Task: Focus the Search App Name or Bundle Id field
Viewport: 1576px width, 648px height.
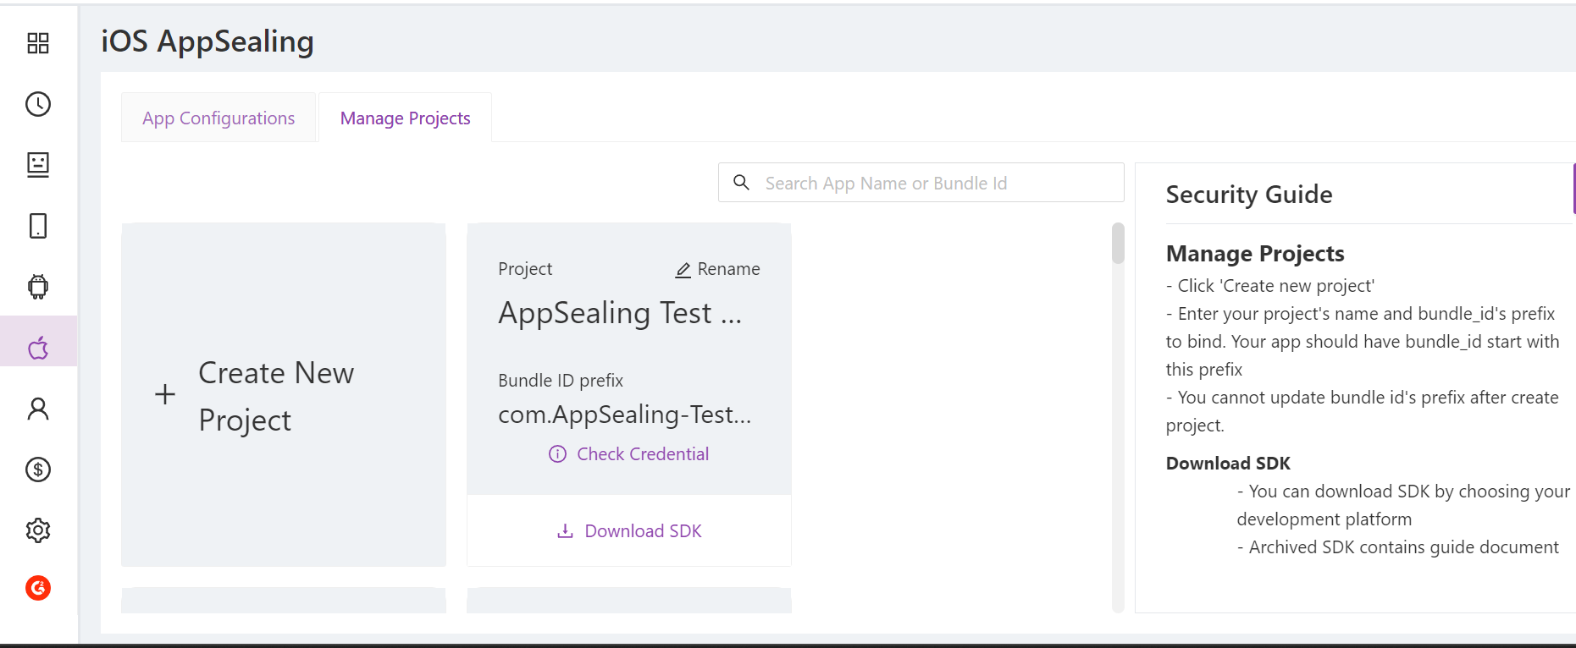Action: 921,183
